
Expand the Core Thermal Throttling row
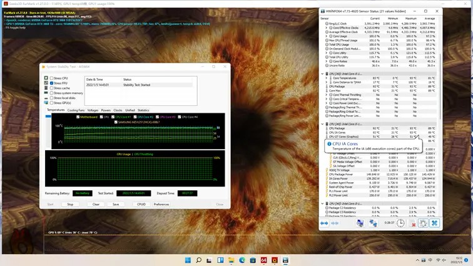click(326, 95)
